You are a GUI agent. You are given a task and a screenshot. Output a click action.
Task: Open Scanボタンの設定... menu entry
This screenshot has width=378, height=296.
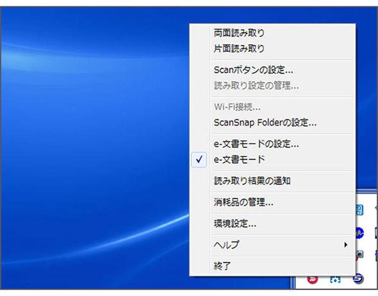(272, 70)
